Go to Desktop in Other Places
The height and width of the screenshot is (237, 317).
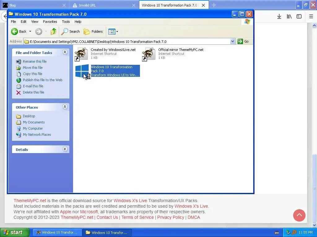(29, 116)
